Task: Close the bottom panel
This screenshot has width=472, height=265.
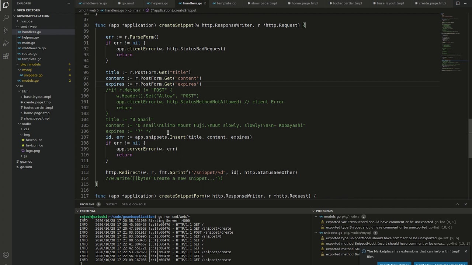Action: [465, 204]
